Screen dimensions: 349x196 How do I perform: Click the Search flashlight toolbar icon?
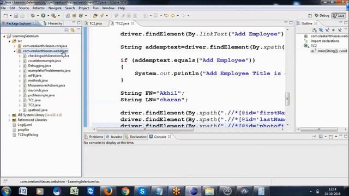coord(102,16)
